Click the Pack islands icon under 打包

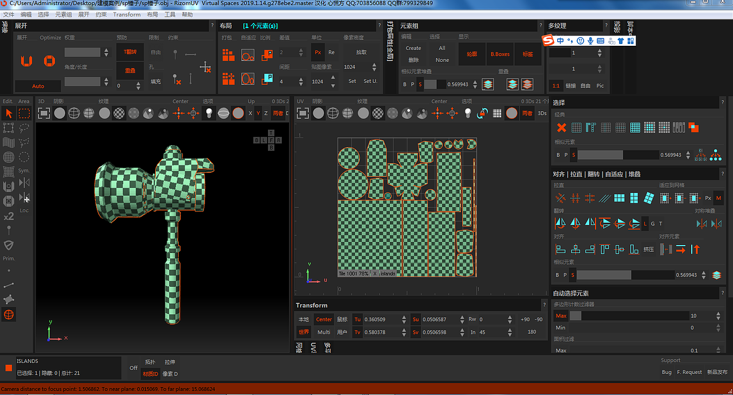pos(228,55)
